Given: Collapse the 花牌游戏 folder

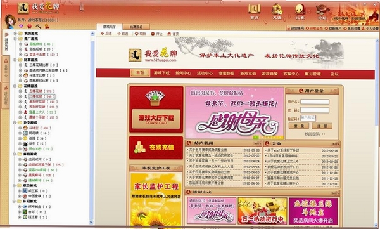Looking at the screenshot, I should (x=15, y=86).
